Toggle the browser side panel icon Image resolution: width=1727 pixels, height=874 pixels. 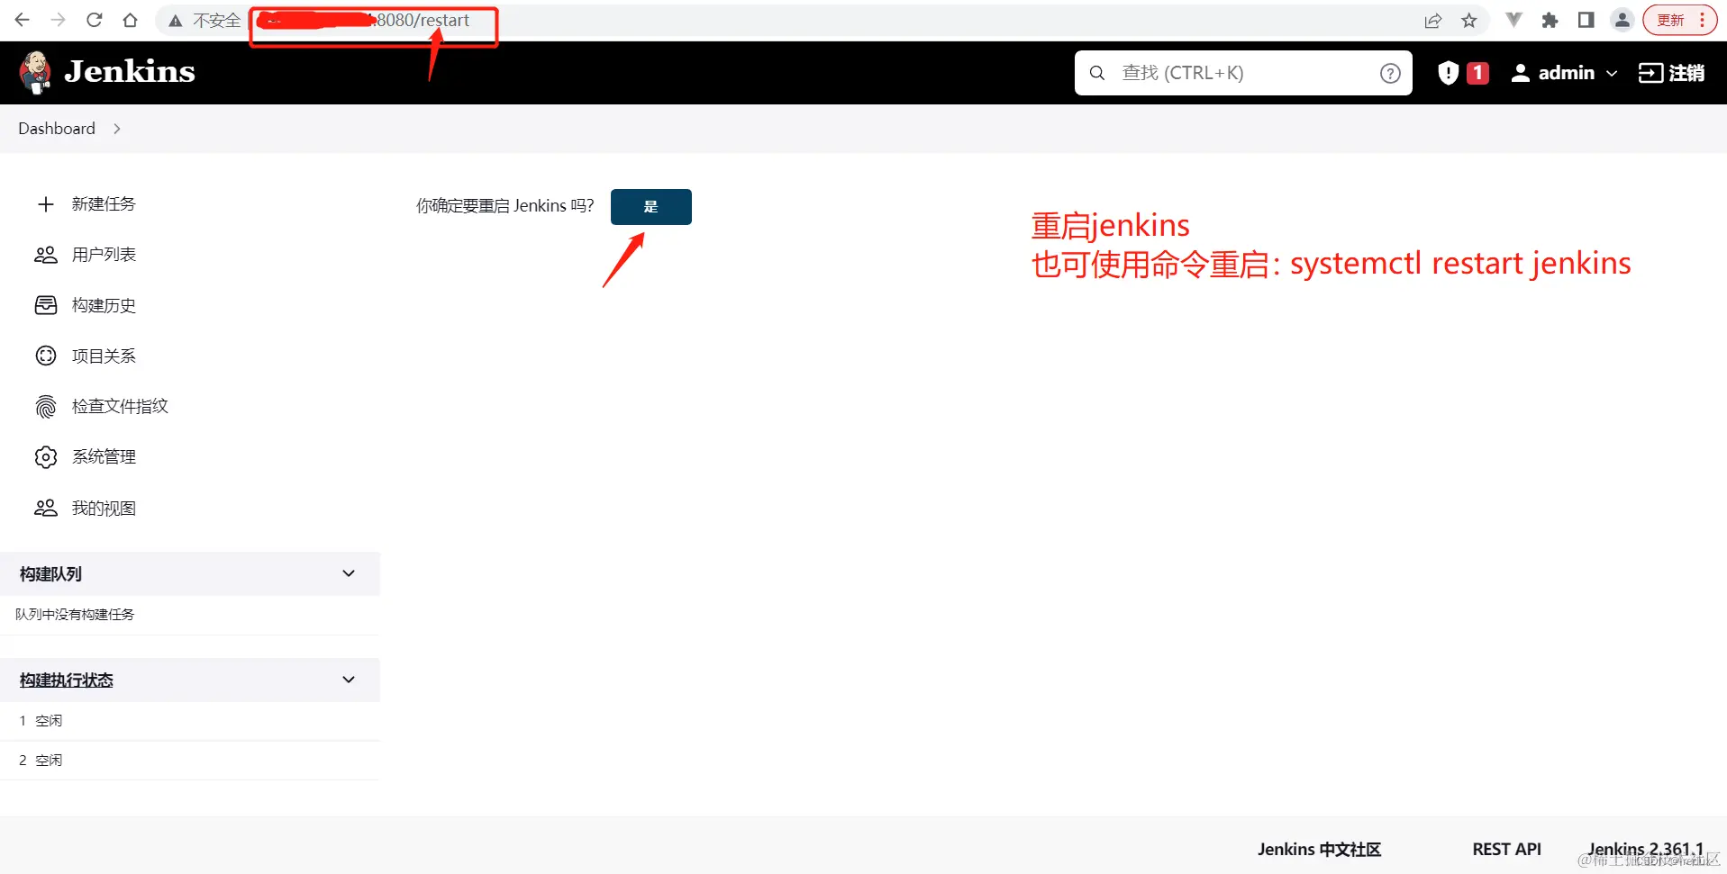click(x=1586, y=21)
